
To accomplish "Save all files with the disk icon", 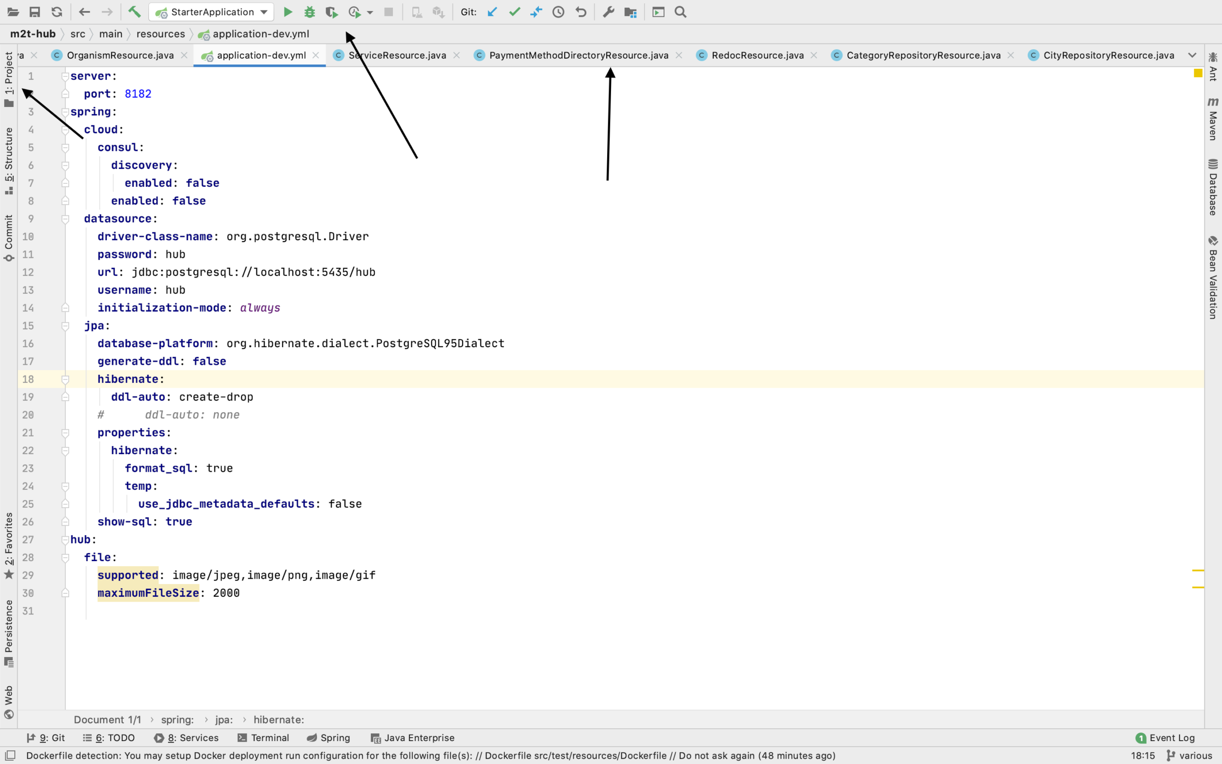I will coord(35,12).
